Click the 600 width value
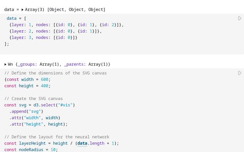This screenshot has height=152, width=244. [x=44, y=79]
